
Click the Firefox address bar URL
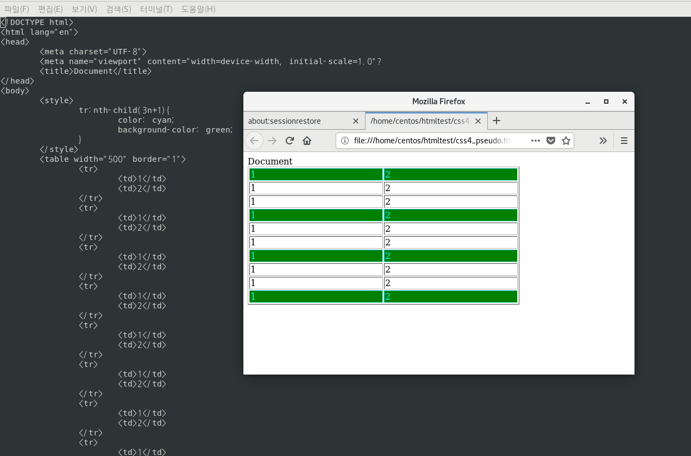tap(432, 141)
